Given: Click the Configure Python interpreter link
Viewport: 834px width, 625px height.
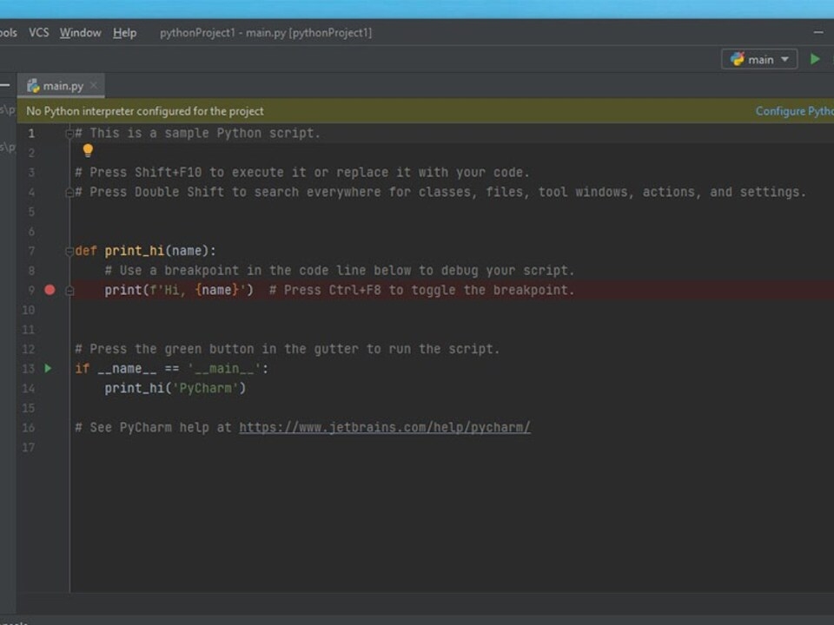Looking at the screenshot, I should tap(794, 111).
